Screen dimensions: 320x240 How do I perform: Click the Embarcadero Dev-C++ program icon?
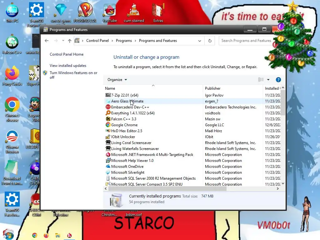point(108,107)
